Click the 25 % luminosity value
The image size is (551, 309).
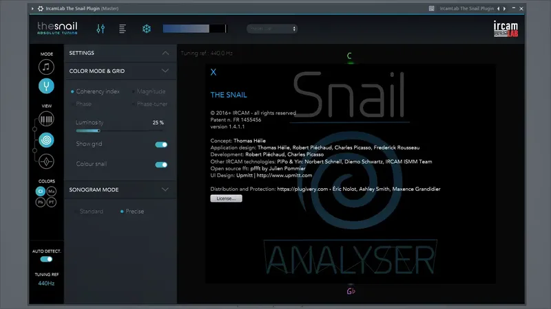158,123
